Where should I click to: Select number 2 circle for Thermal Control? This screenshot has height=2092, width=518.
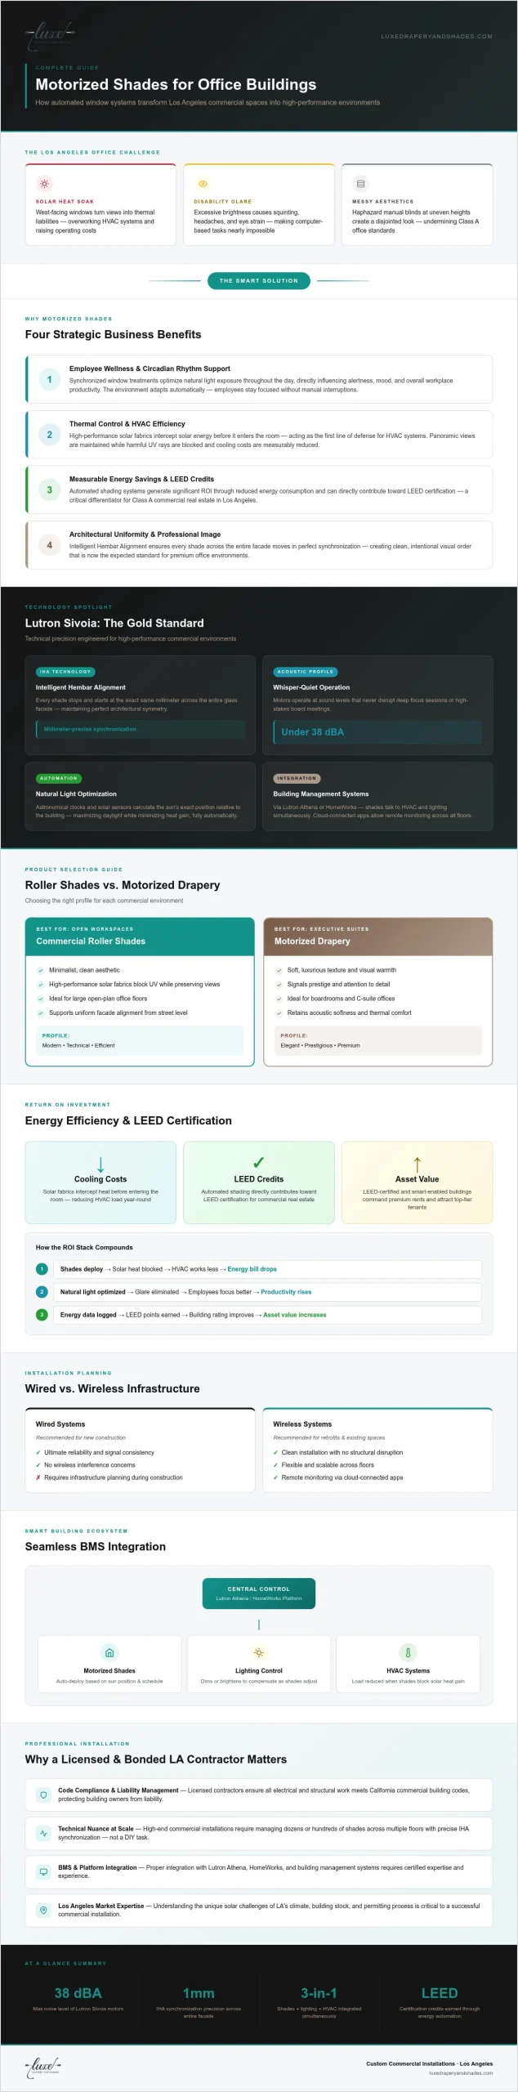tap(49, 435)
